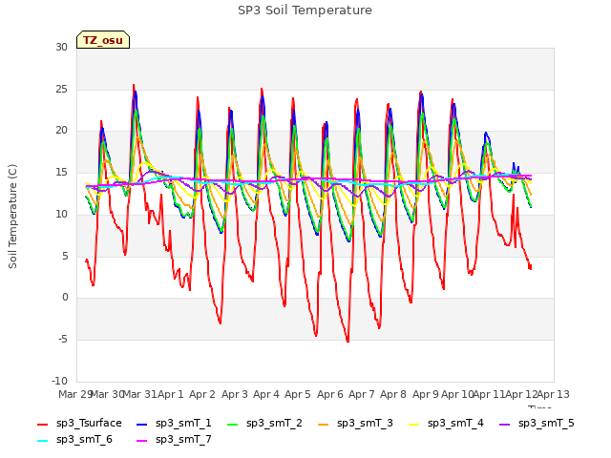Click the green sp3_smT_2 color marker
The width and height of the screenshot is (611, 458).
pyautogui.click(x=233, y=425)
